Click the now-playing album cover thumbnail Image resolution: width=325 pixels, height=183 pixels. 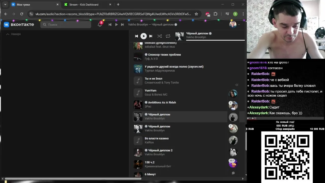coord(180,36)
